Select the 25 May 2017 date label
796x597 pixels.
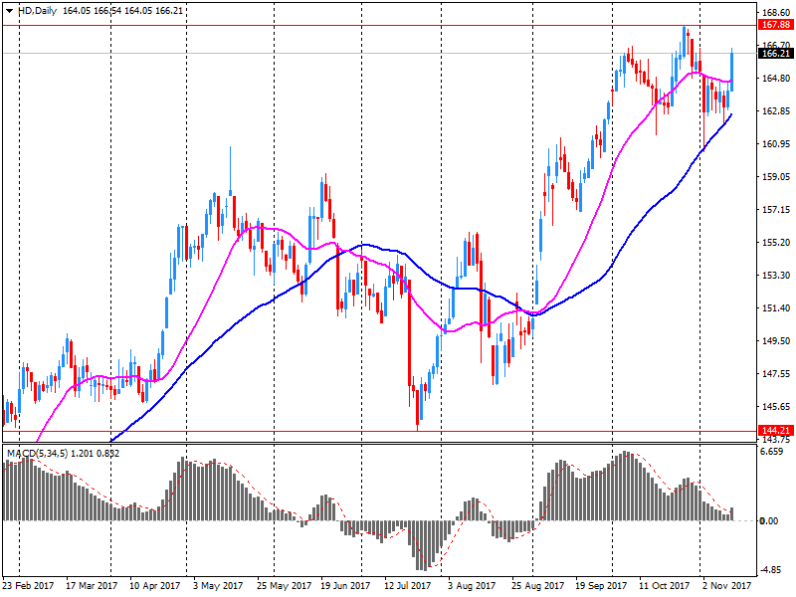point(284,585)
